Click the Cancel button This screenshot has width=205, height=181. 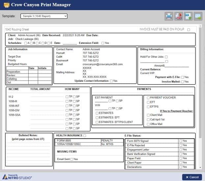pos(192,177)
